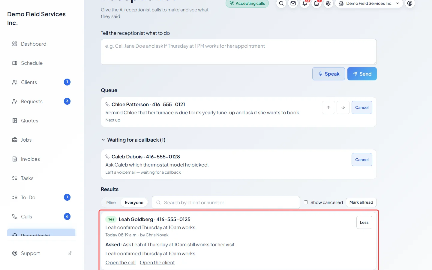Open Jobs in the sidebar
This screenshot has width=432, height=270.
point(41,140)
